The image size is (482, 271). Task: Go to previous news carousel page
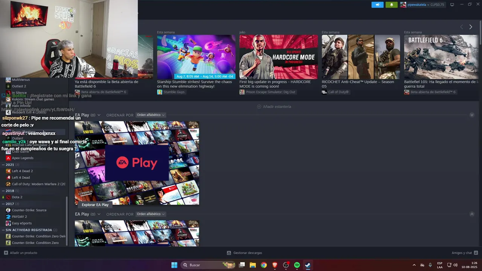point(461,27)
